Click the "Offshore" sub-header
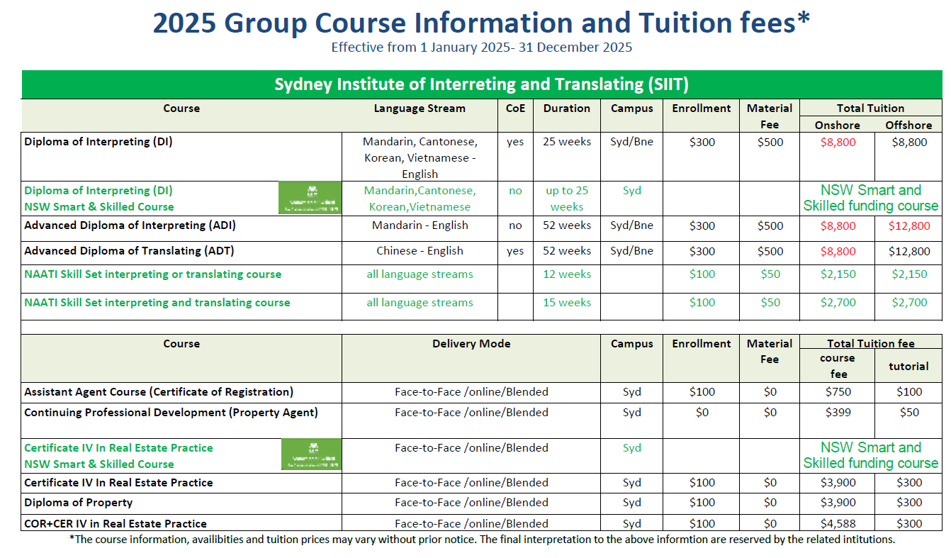The height and width of the screenshot is (558, 951). coord(908,125)
